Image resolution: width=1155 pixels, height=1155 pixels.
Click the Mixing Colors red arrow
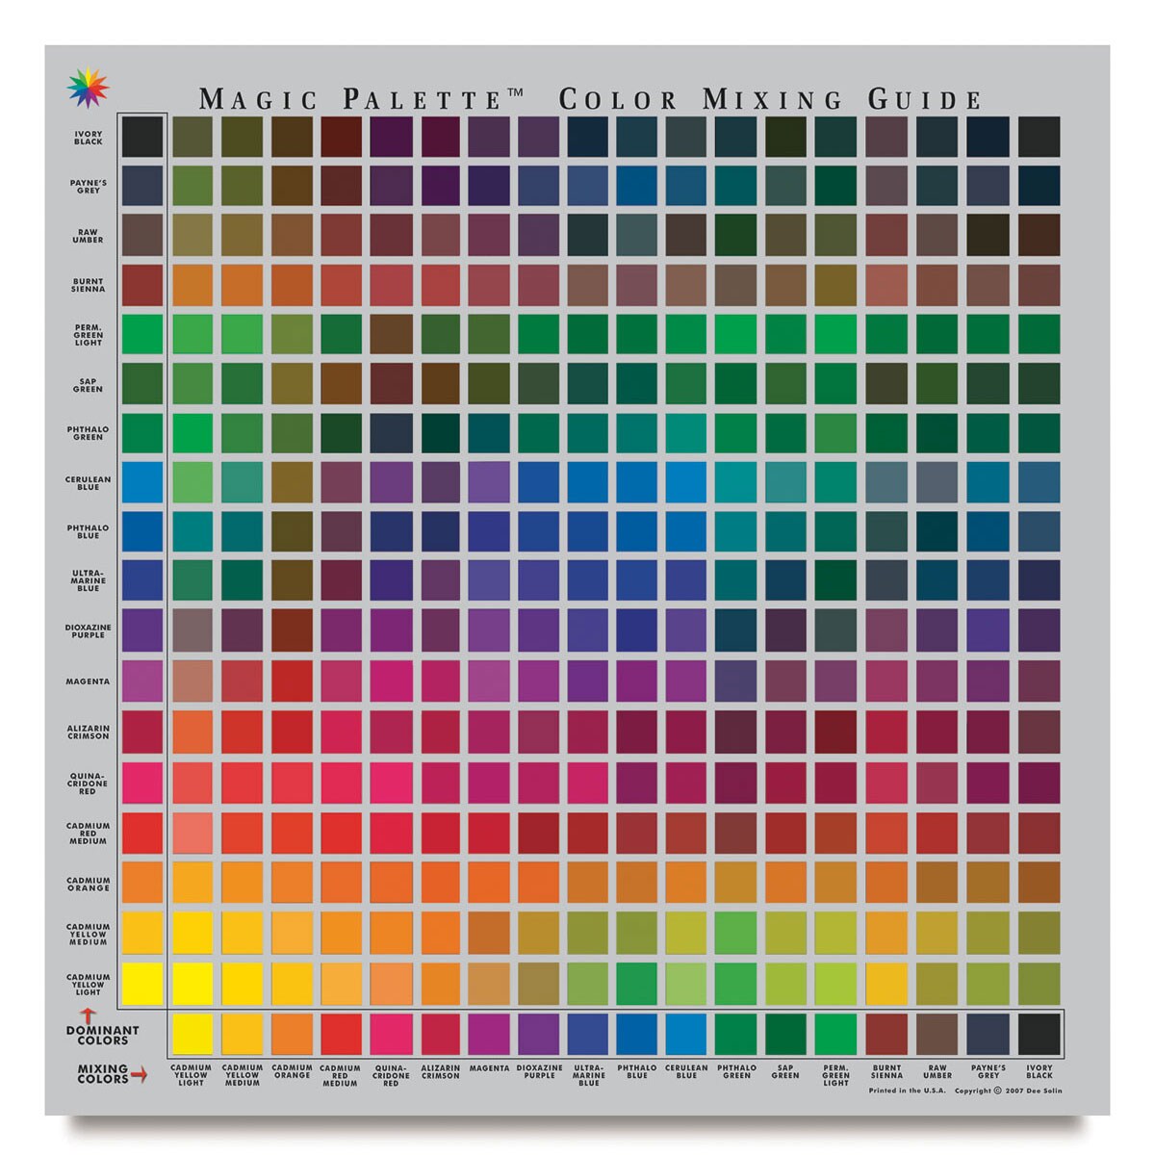(x=141, y=1072)
